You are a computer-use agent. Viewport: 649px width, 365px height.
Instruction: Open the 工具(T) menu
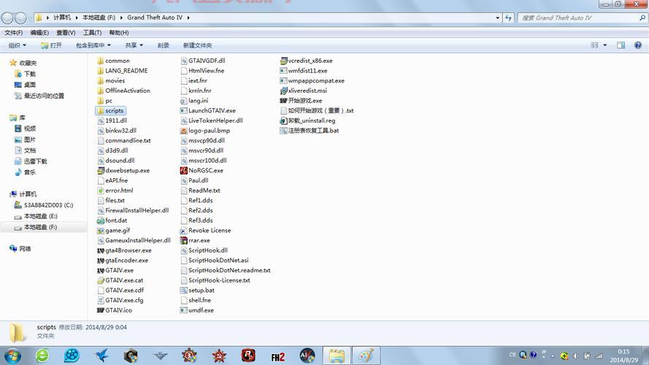point(92,33)
